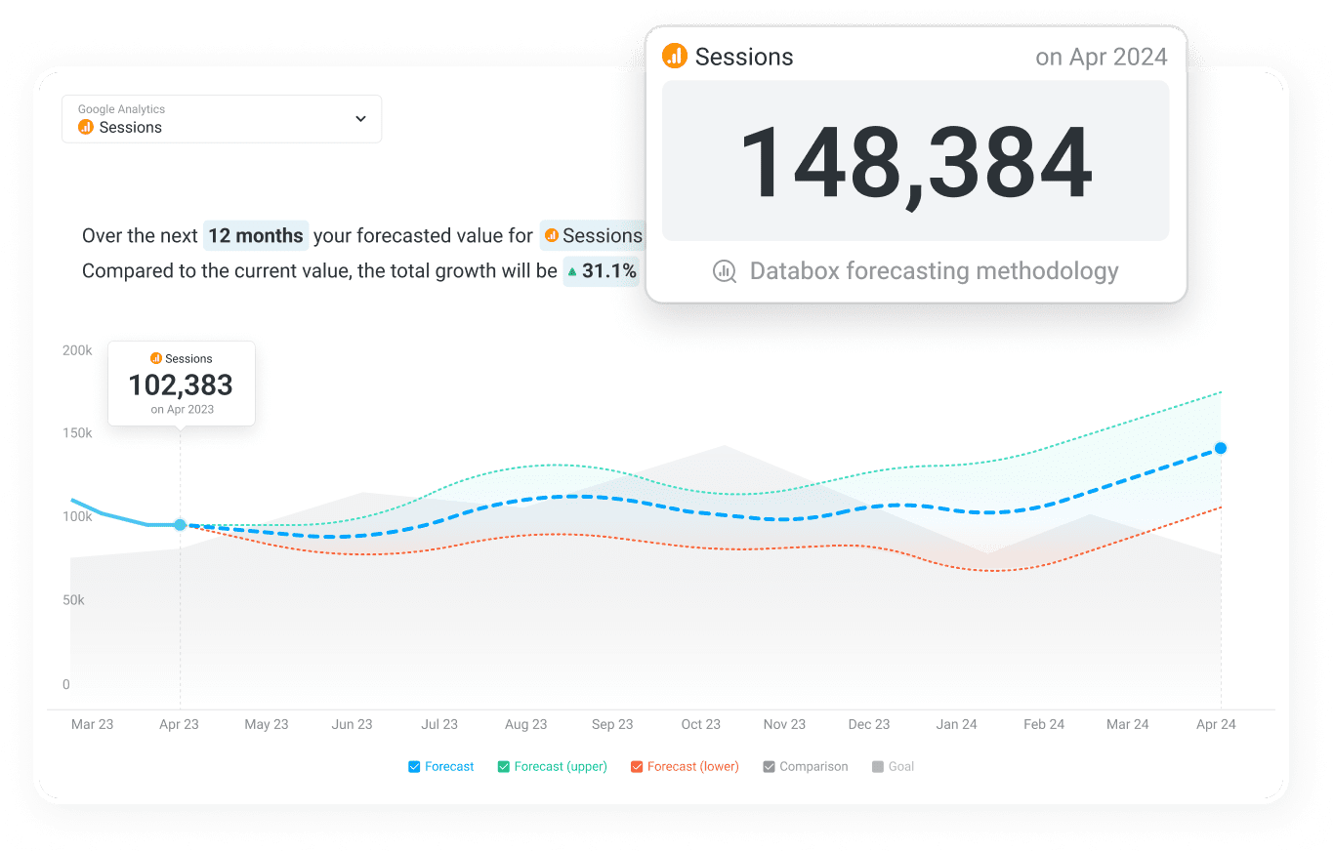Click the Sessions icon in the forecast sentence chip

pyautogui.click(x=550, y=235)
